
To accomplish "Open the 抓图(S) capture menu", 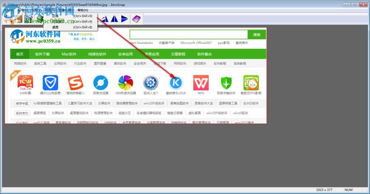I will 50,10.
